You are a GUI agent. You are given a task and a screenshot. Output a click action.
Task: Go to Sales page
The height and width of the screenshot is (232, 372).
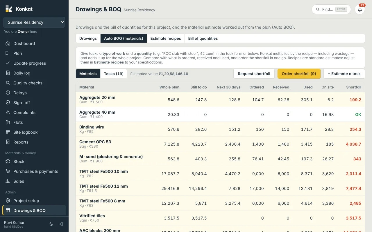pyautogui.click(x=34, y=181)
